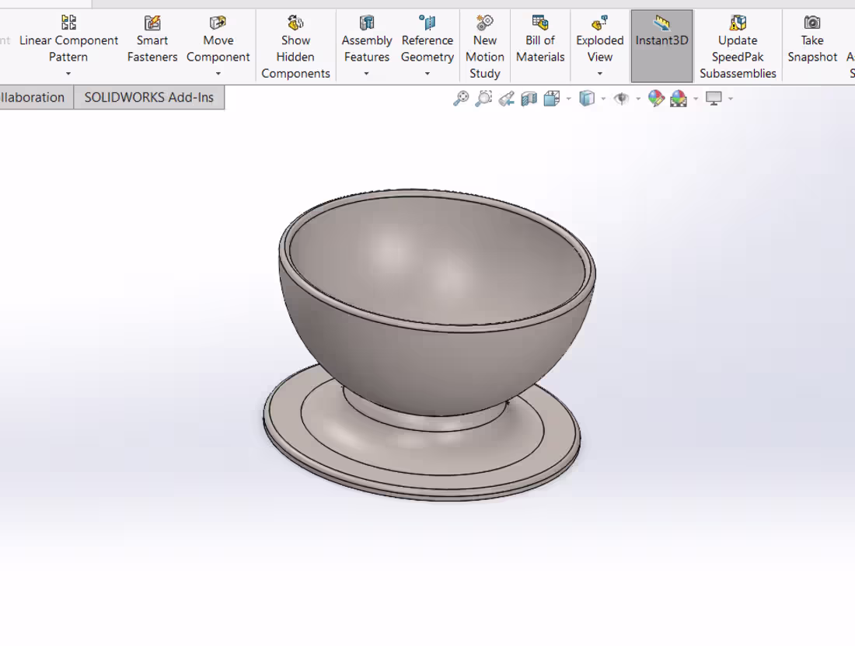
Task: Select the Zoom to Fit tool
Action: click(461, 98)
